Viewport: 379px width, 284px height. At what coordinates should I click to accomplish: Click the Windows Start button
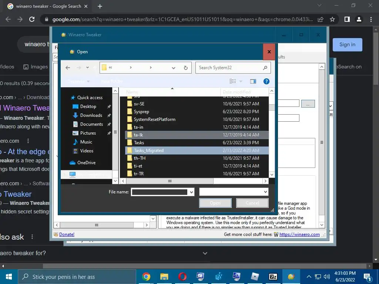click(x=9, y=277)
